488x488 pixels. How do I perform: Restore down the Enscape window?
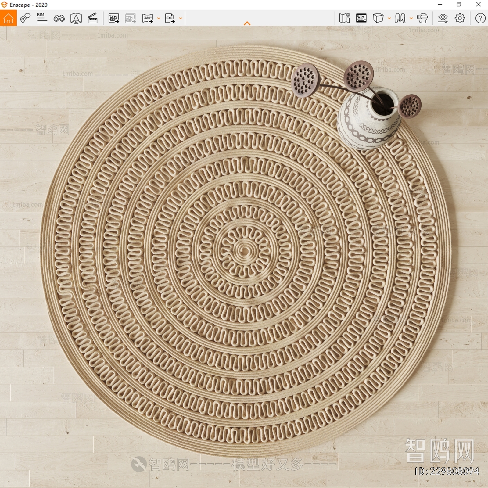click(459, 5)
